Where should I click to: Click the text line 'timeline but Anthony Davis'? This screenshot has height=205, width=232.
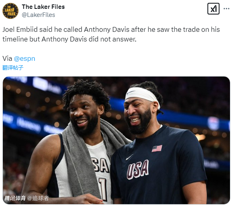(x=69, y=39)
